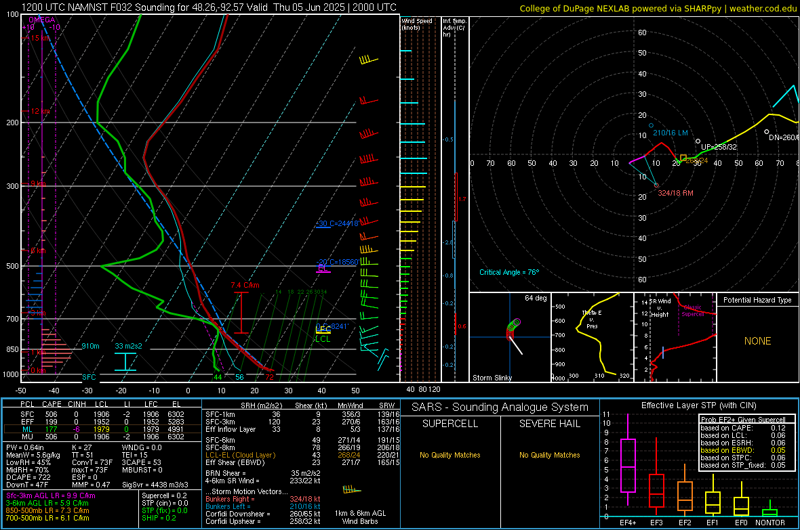
Task: Click the '910m' inflow height label
Action: pyautogui.click(x=90, y=346)
